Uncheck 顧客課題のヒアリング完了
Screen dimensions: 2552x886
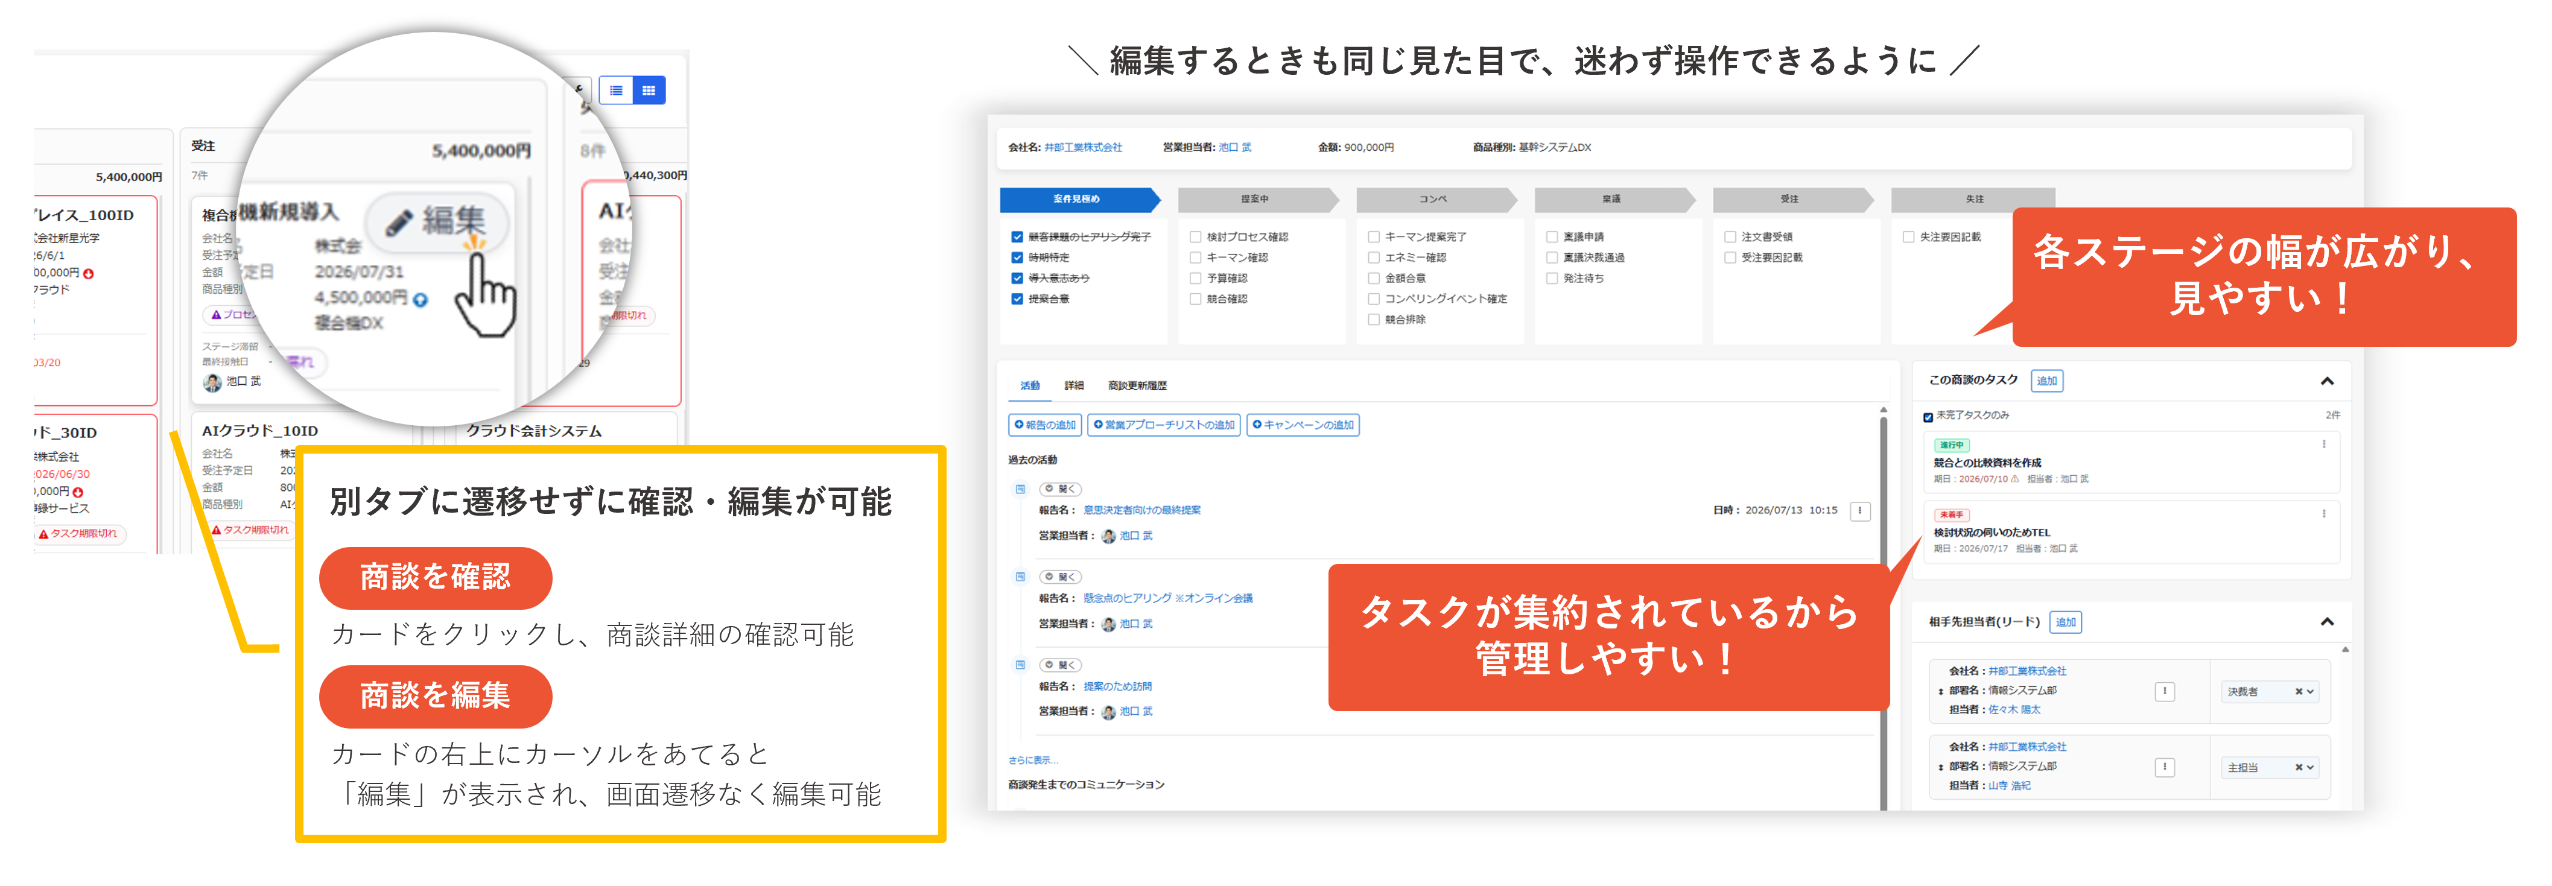1017,238
